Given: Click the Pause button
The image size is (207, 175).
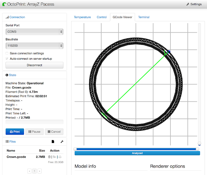Looking at the screenshot, I should point(34,132).
